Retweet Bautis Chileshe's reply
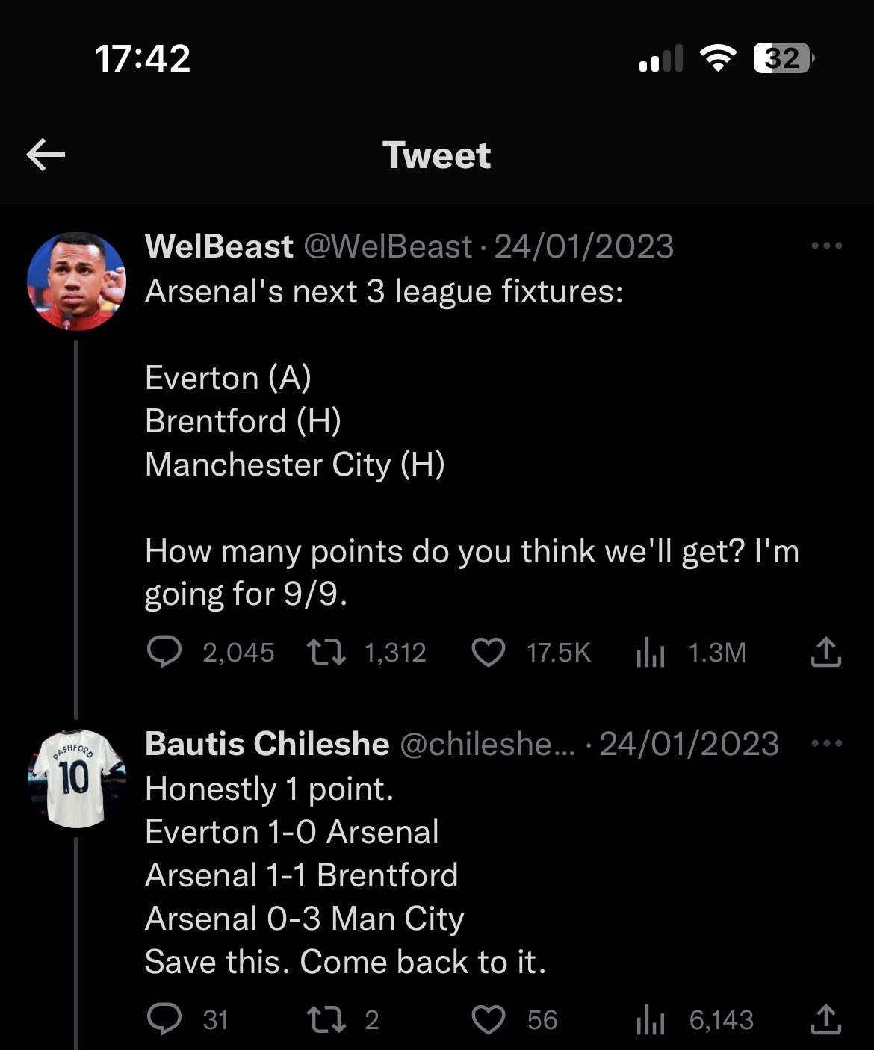The width and height of the screenshot is (874, 1050). [326, 1019]
